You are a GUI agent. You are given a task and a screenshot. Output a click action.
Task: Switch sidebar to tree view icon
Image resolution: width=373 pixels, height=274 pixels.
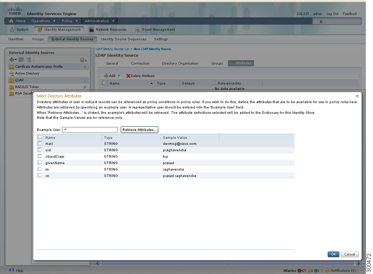(29, 60)
